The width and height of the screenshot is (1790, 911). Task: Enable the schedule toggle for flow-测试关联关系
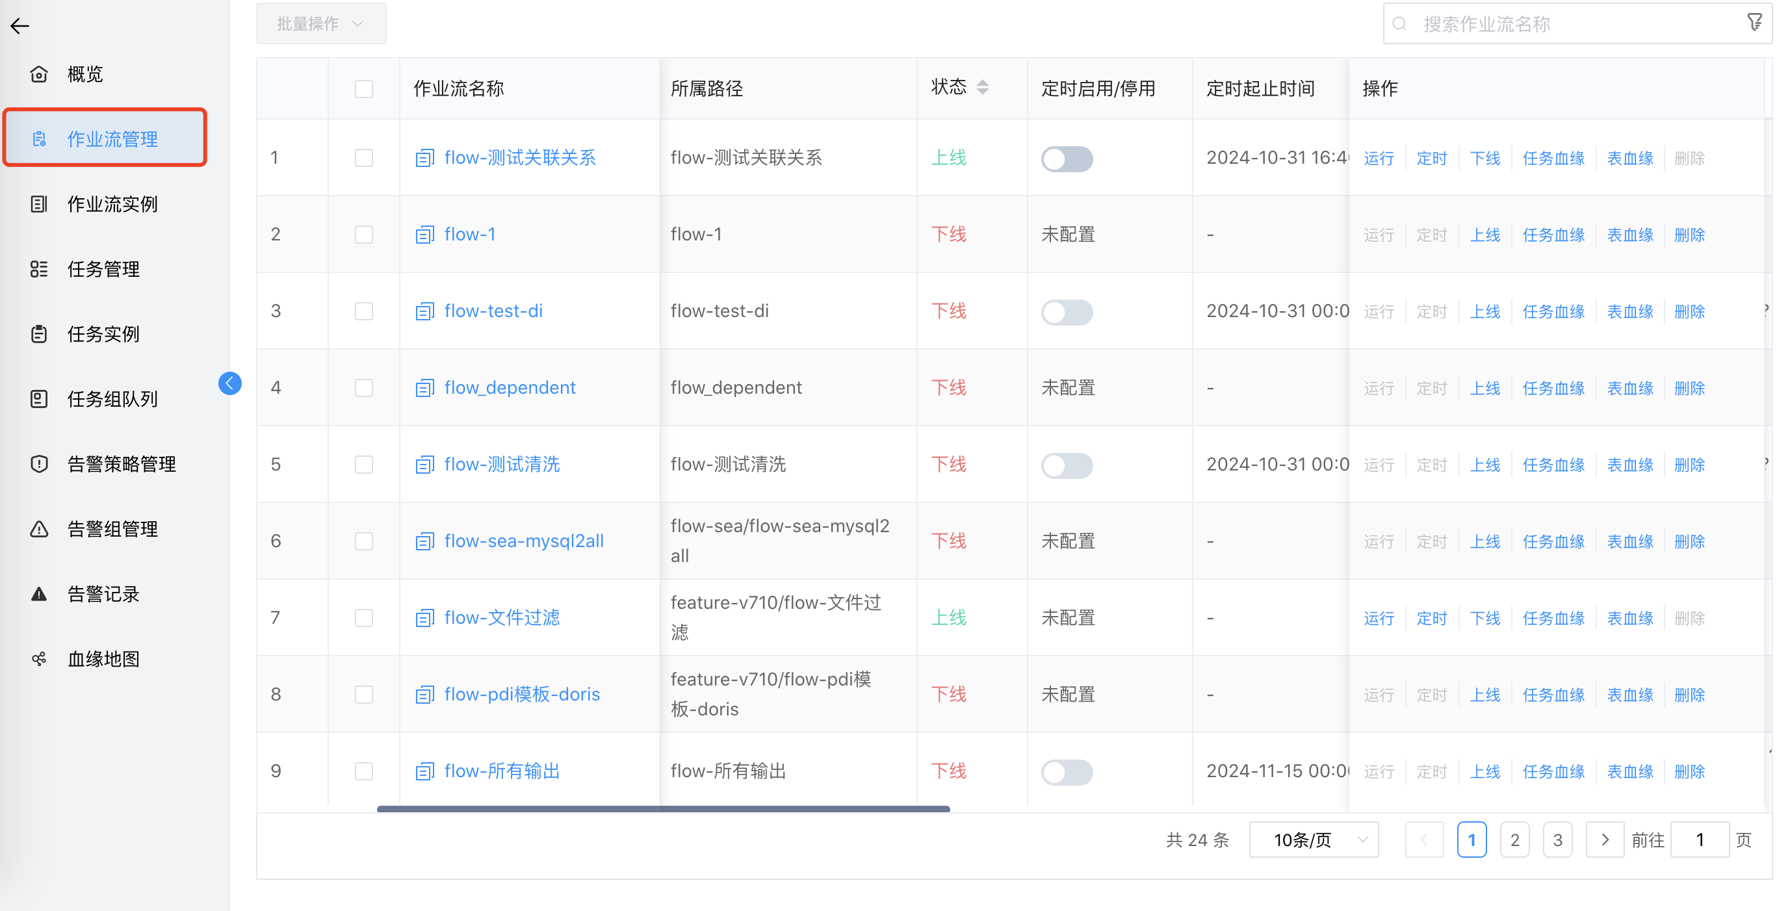tap(1067, 159)
